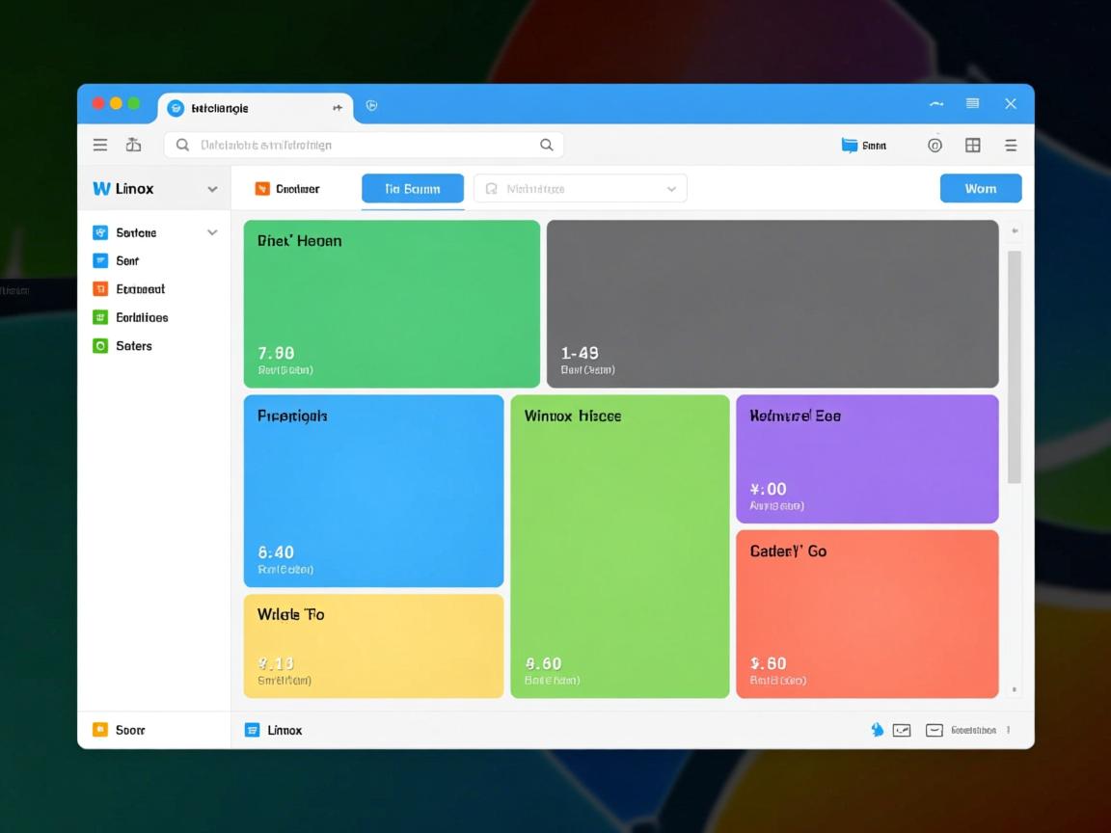Click the vertical scrollbar thumb
Viewport: 1111px width, 833px height.
[x=1014, y=366]
